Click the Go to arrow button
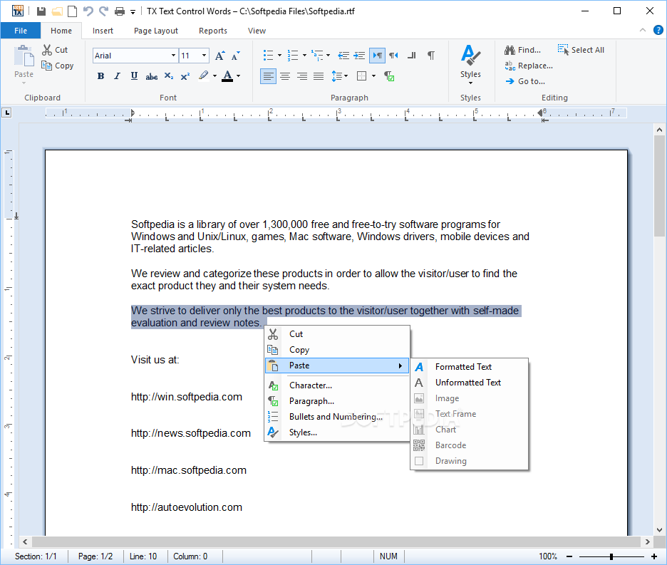Image resolution: width=667 pixels, height=565 pixels. pos(525,81)
